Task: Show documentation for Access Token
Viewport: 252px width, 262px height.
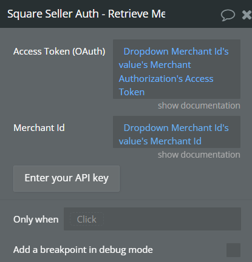Action: (x=199, y=106)
